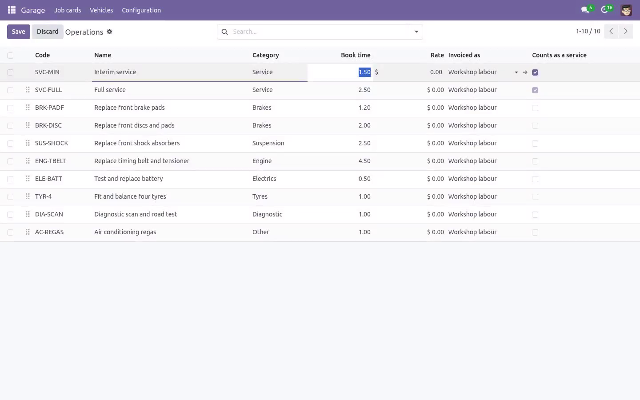
Task: Grab the drag handle for SVC-FULL row
Action: (28, 90)
